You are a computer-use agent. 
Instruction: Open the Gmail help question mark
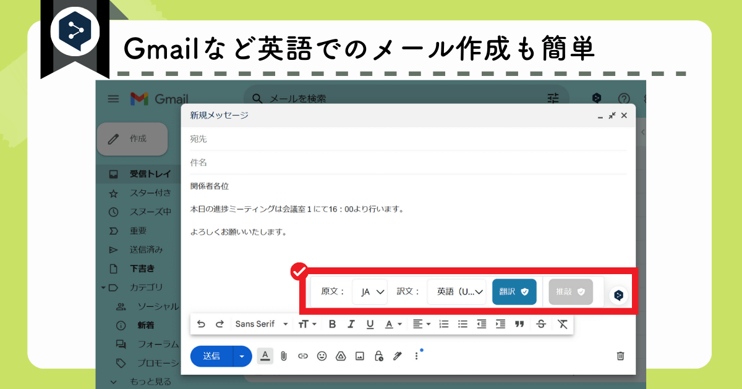coord(623,99)
